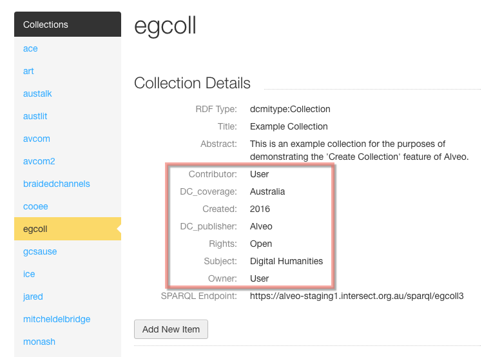Viewport: 502px width, 357px height.
Task: Click the Collection Details heading
Action: click(x=192, y=83)
